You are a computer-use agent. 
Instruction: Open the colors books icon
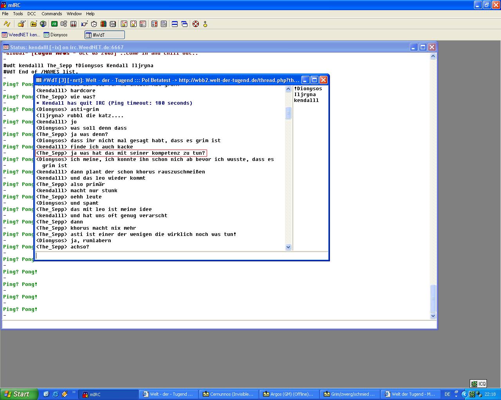tap(103, 24)
